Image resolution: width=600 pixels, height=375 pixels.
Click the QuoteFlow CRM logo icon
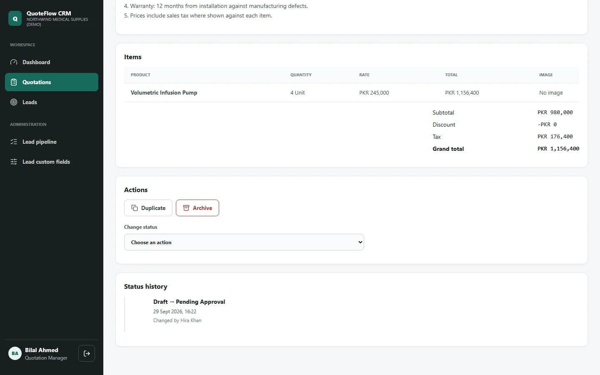(x=15, y=19)
